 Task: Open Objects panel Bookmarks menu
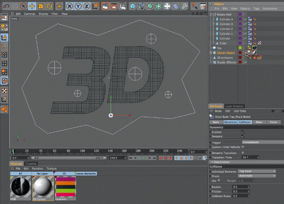(x=270, y=8)
